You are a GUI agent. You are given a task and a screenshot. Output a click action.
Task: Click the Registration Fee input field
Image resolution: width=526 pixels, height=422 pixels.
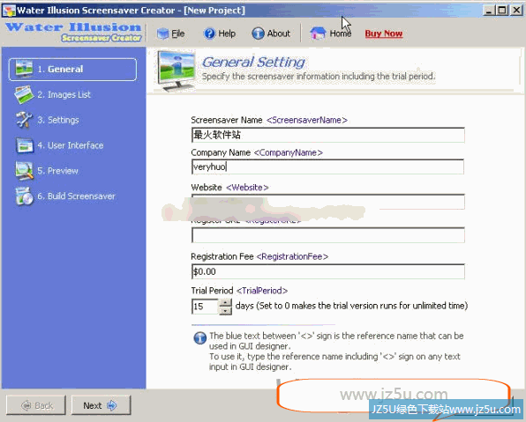(x=328, y=271)
